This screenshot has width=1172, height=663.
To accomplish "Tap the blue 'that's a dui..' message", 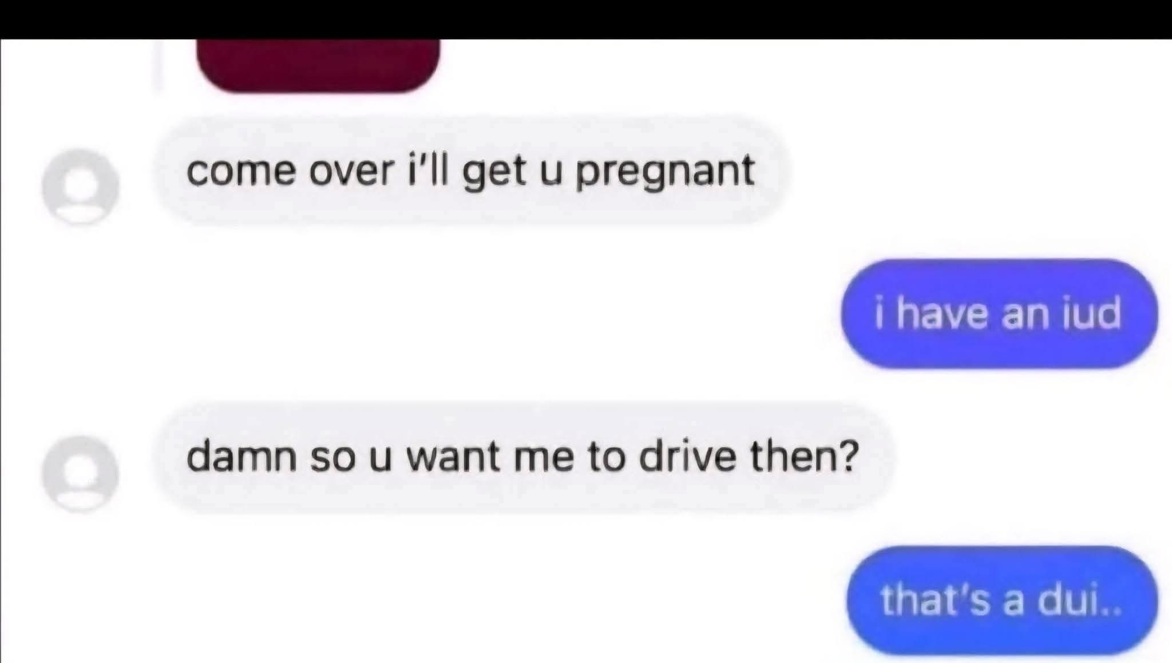I will click(x=1002, y=600).
